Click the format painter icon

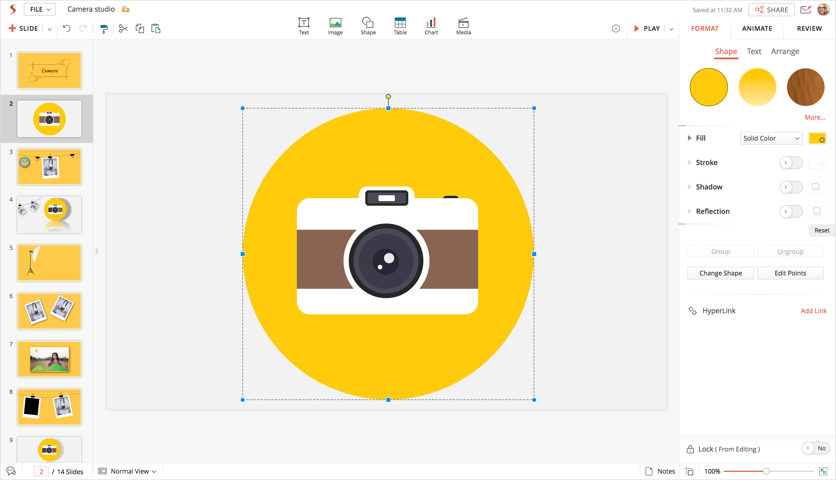tap(104, 29)
